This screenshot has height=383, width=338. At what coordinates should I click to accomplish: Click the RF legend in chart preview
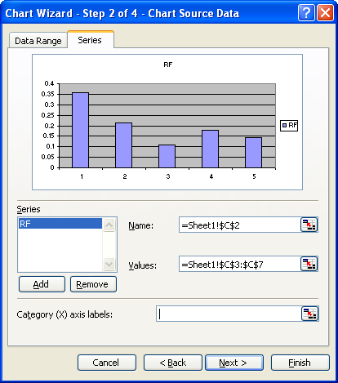289,126
